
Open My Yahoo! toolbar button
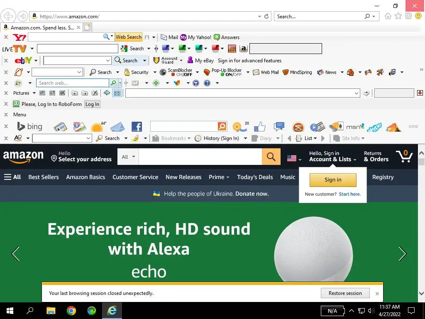(195, 37)
